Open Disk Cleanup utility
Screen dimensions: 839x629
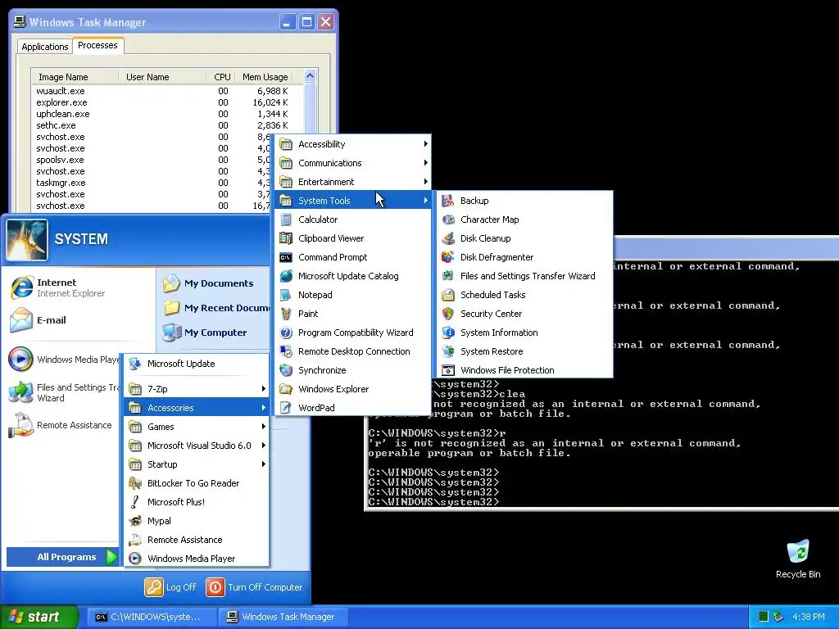(524, 238)
